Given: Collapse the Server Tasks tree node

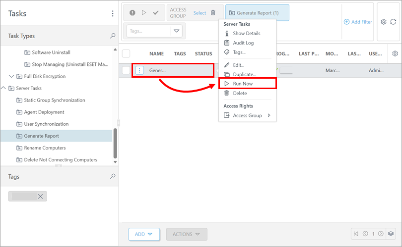Looking at the screenshot, I should coord(3,88).
